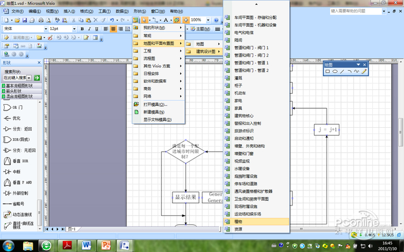Screen dimensions: 404x252
Task: Toggle Italic formatting
Action: 89,29
